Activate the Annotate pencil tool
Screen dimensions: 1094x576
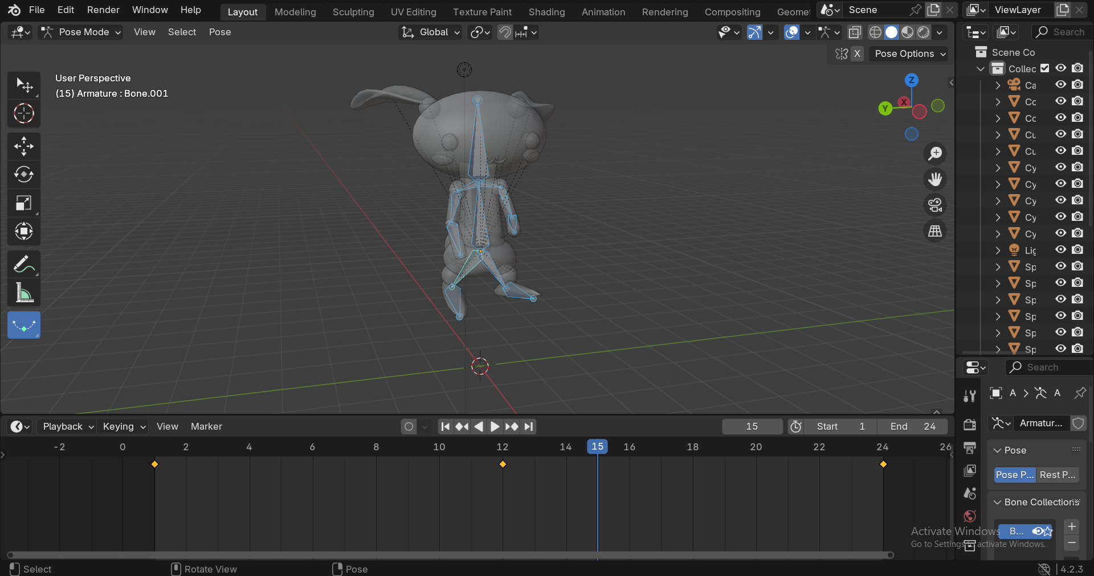[23, 265]
